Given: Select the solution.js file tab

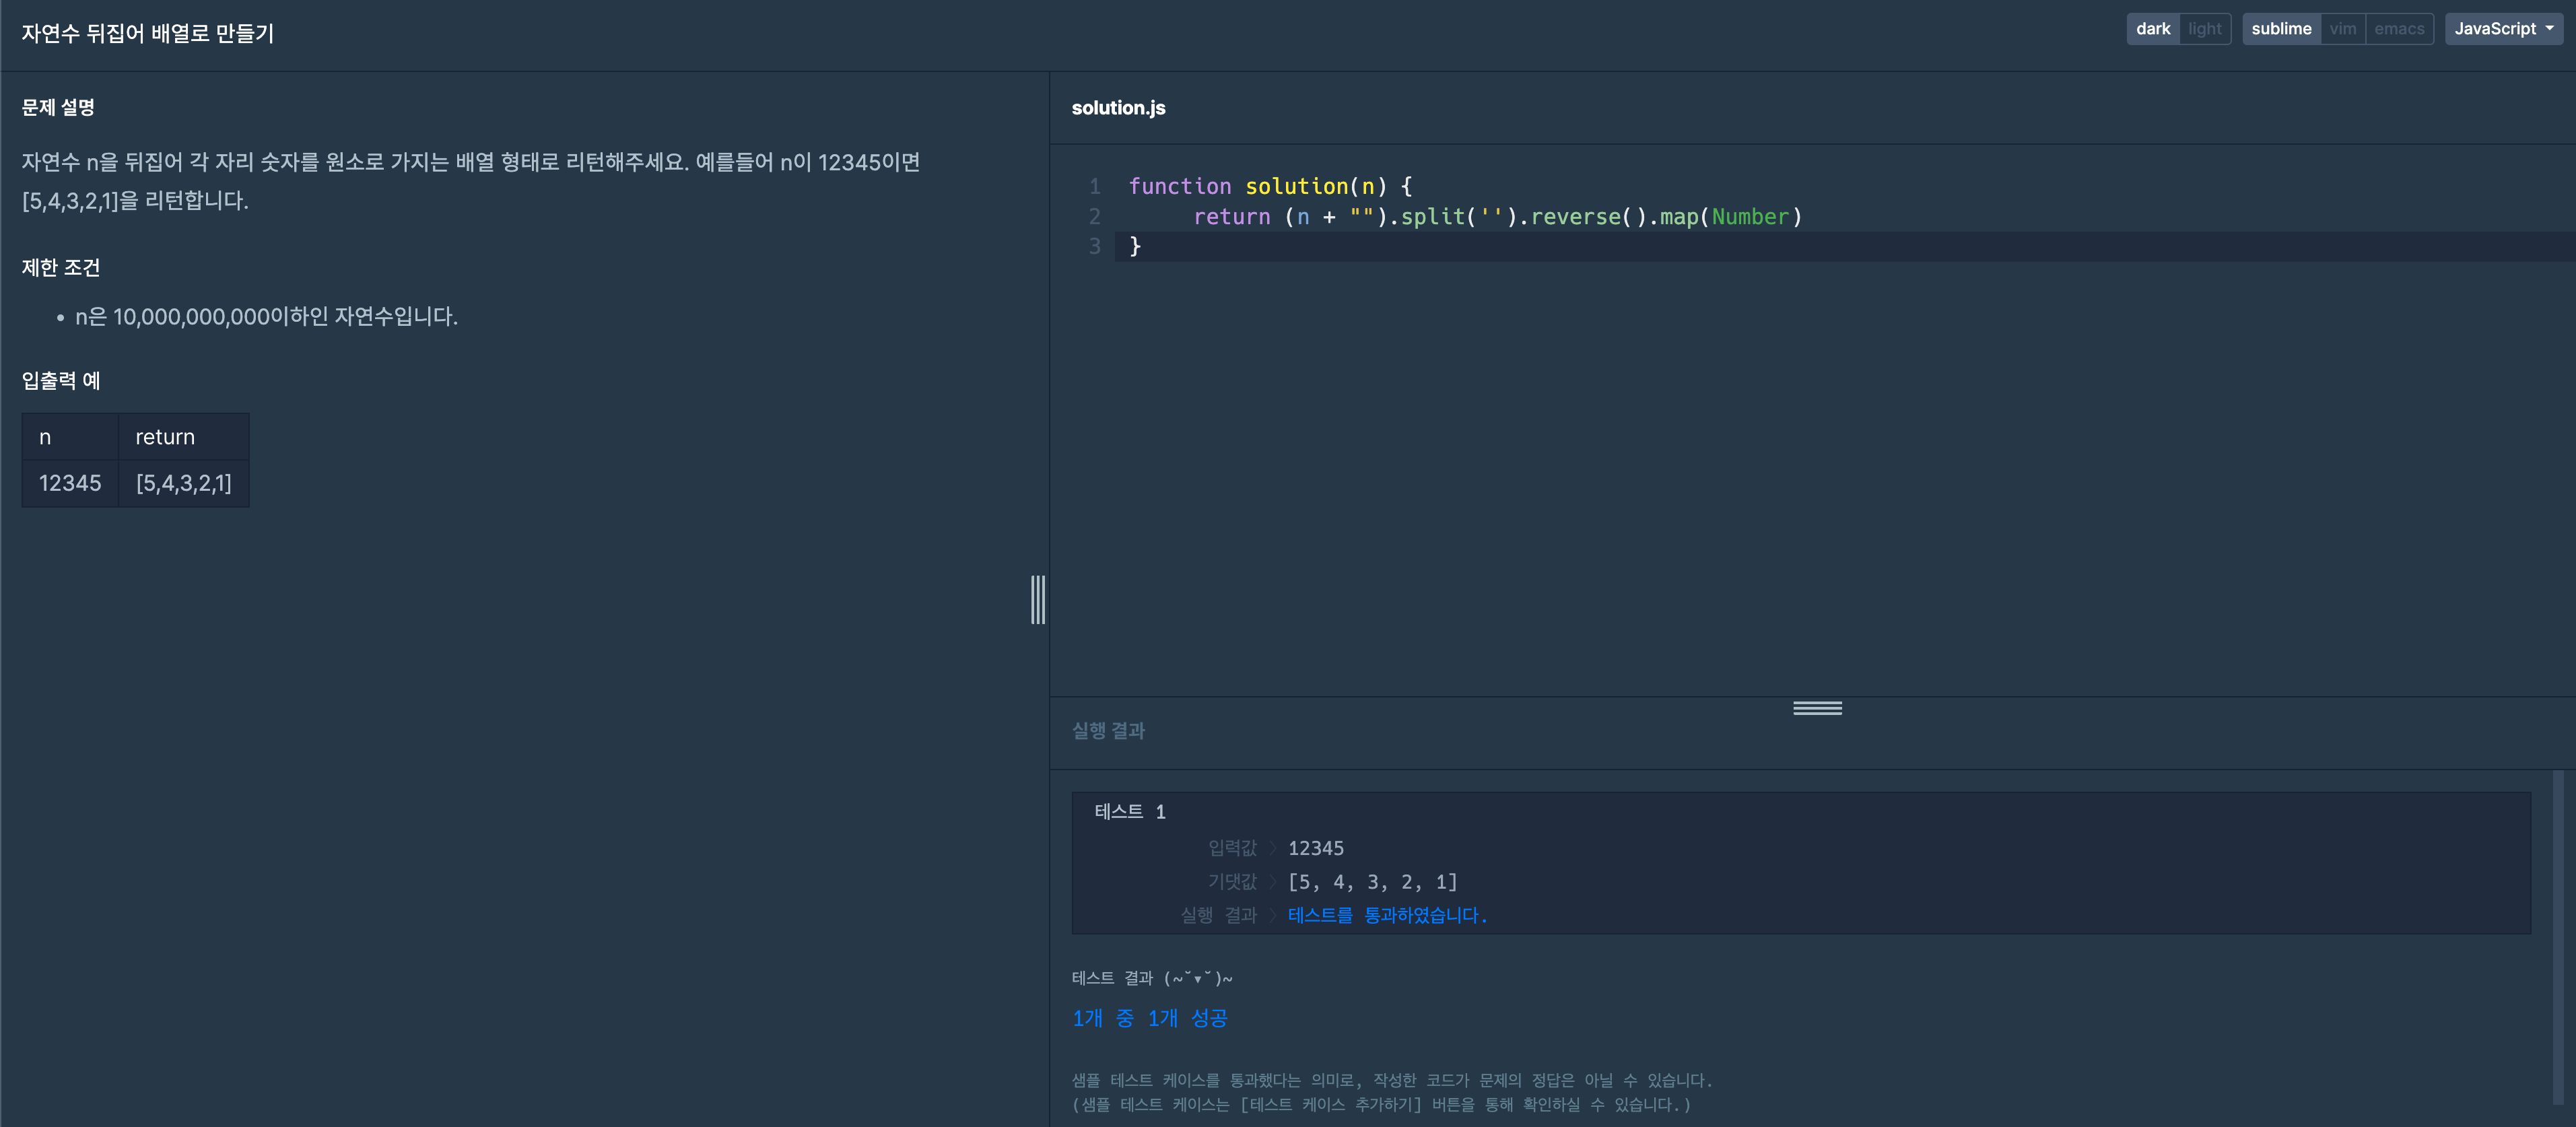Looking at the screenshot, I should 1118,108.
